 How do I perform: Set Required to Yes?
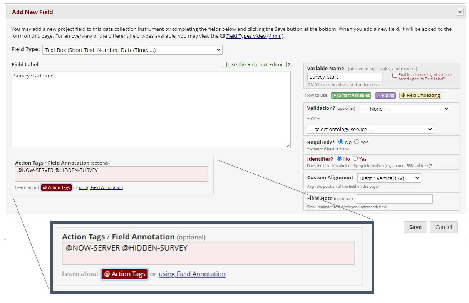click(357, 142)
